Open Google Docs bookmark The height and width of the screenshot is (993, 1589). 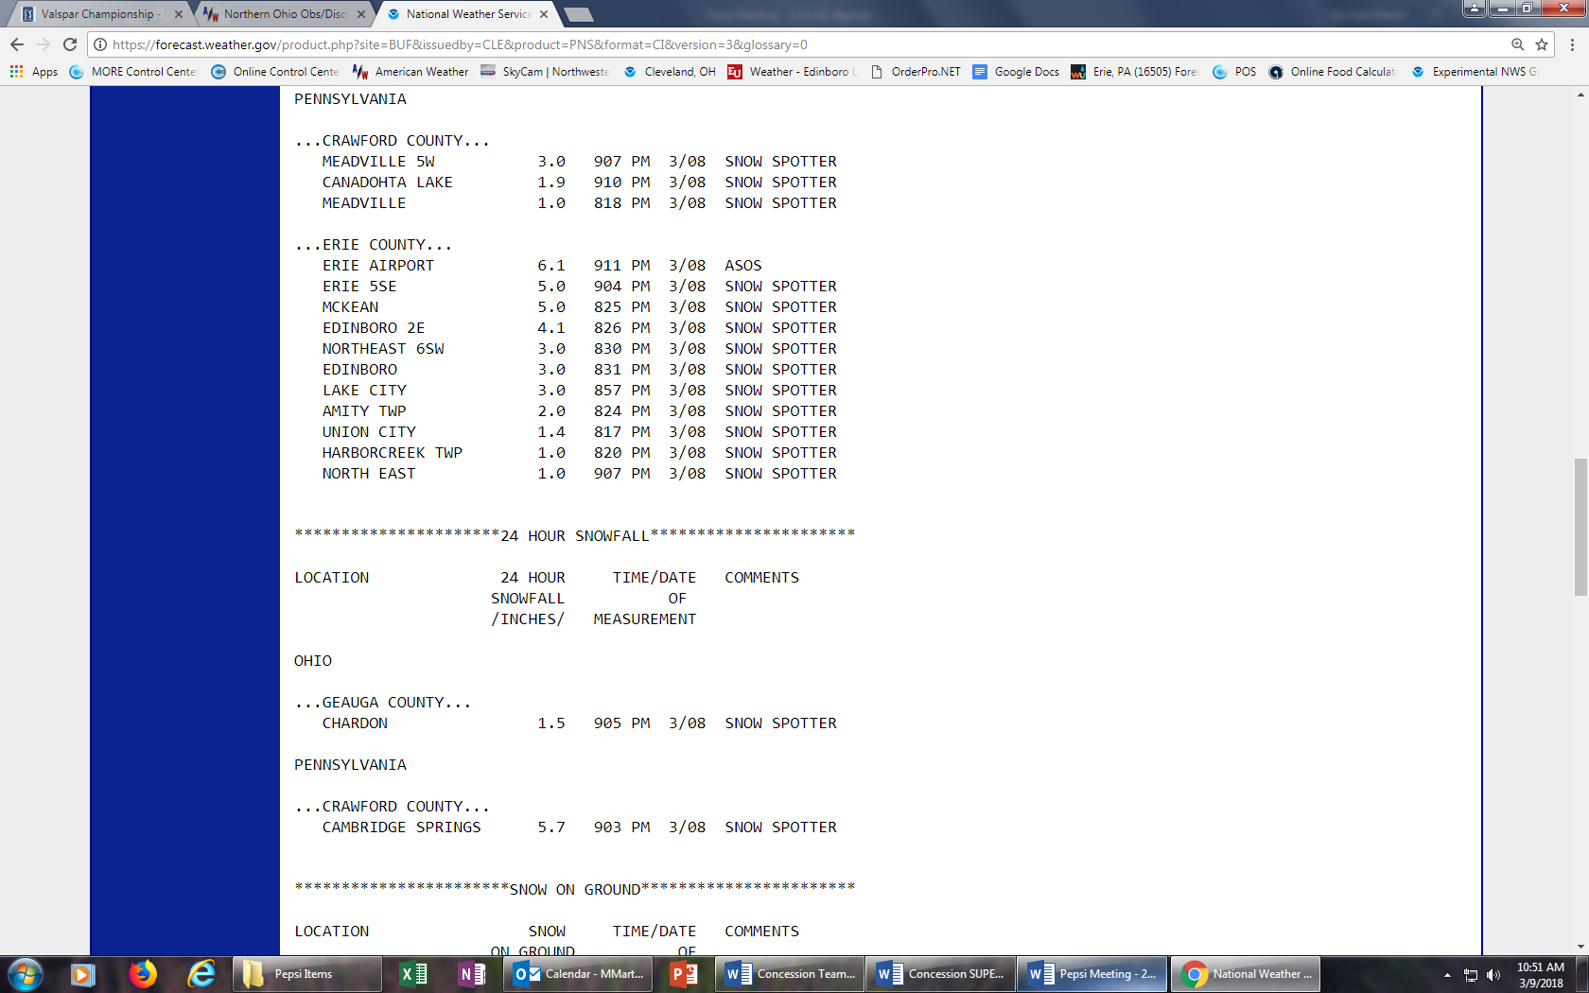(x=1016, y=72)
